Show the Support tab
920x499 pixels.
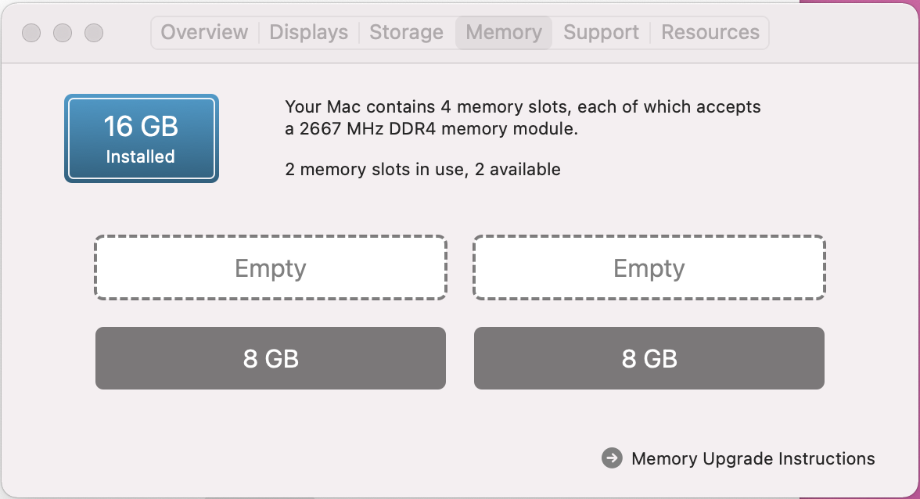(601, 32)
